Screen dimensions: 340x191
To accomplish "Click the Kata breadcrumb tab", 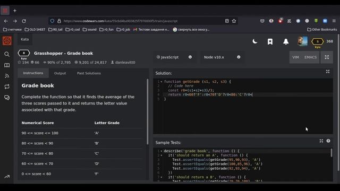I will click(x=25, y=39).
